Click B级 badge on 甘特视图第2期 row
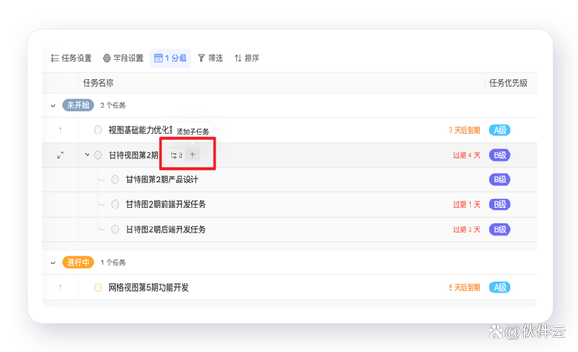The height and width of the screenshot is (352, 578). pos(499,155)
